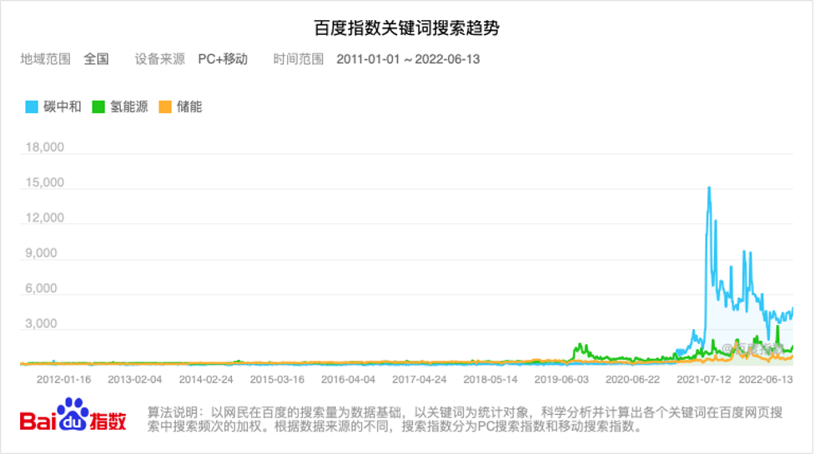Click the 2022-06-13 x-axis date label

766,378
